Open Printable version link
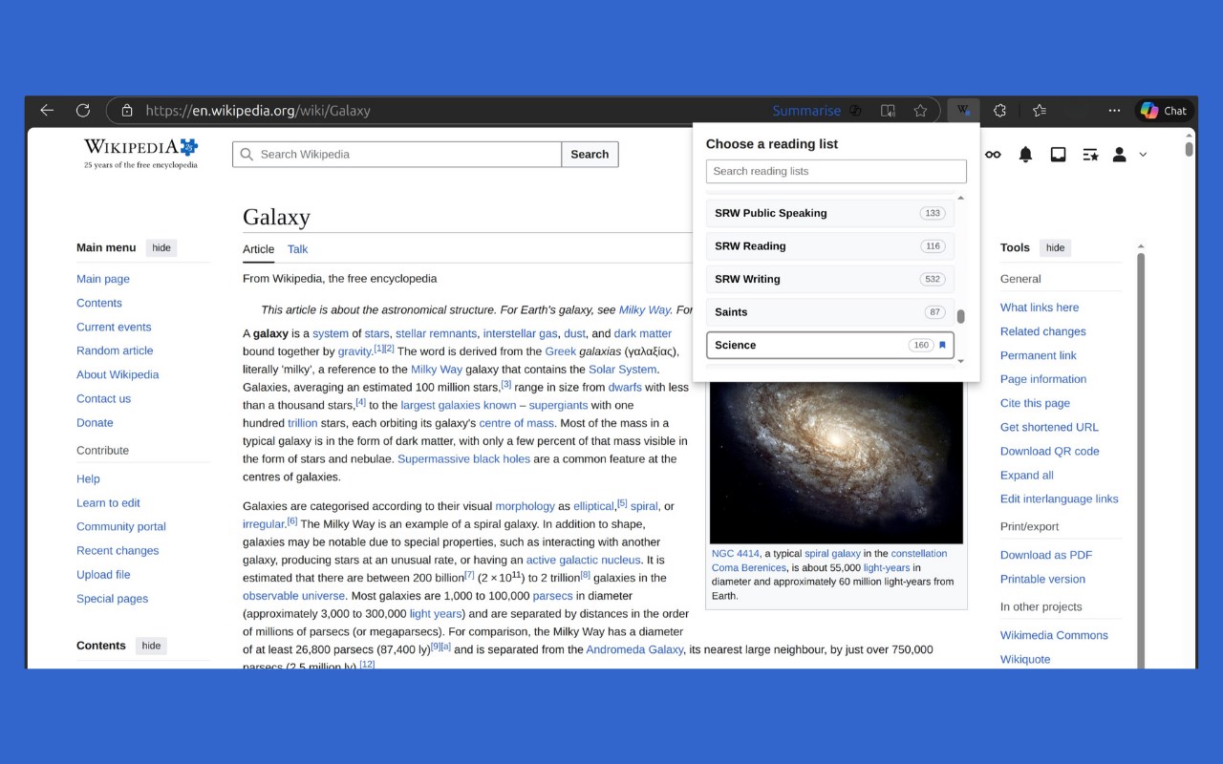 (1042, 579)
